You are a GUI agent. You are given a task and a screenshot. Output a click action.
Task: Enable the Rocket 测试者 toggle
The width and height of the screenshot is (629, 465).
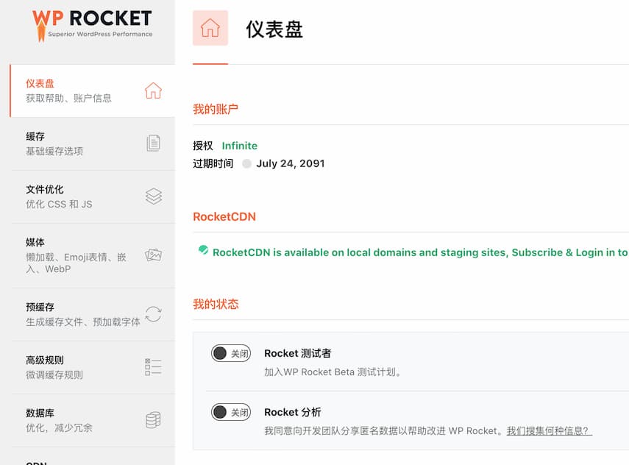231,353
